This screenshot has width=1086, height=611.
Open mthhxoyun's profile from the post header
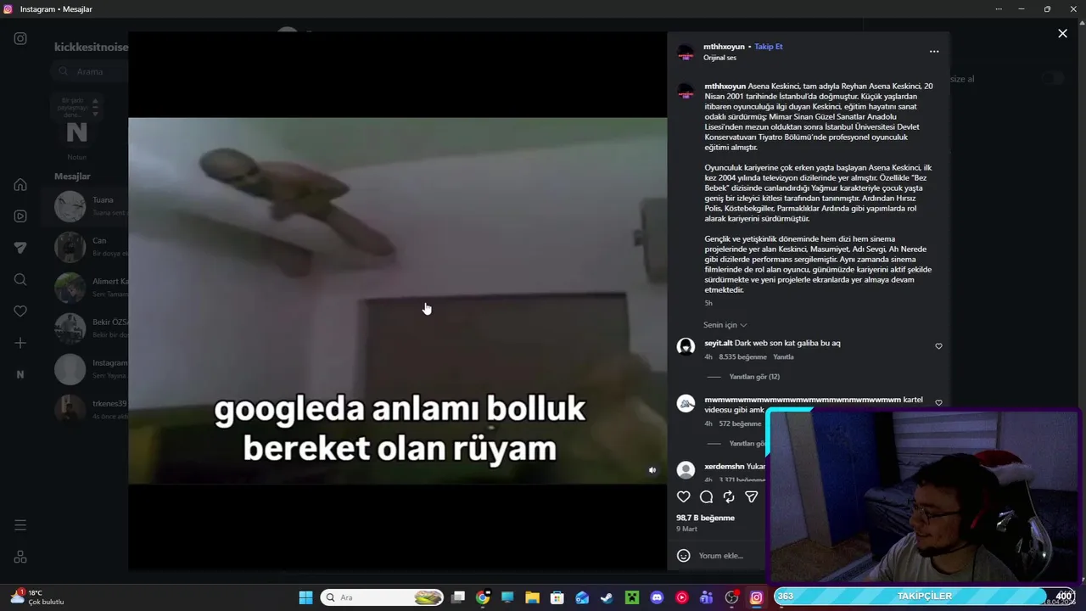tap(724, 47)
